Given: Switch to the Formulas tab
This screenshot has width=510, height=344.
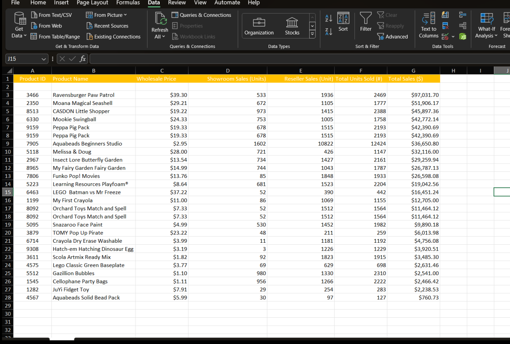Looking at the screenshot, I should (x=128, y=3).
